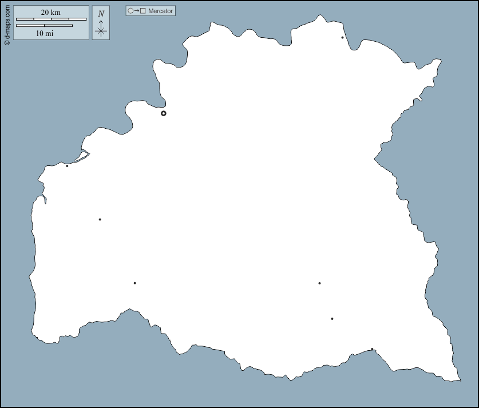Click the 10 mi scale label
479x408 pixels.
45,33
